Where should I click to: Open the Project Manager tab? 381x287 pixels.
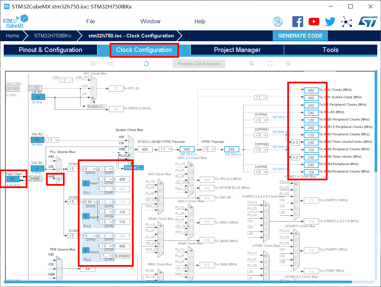237,50
